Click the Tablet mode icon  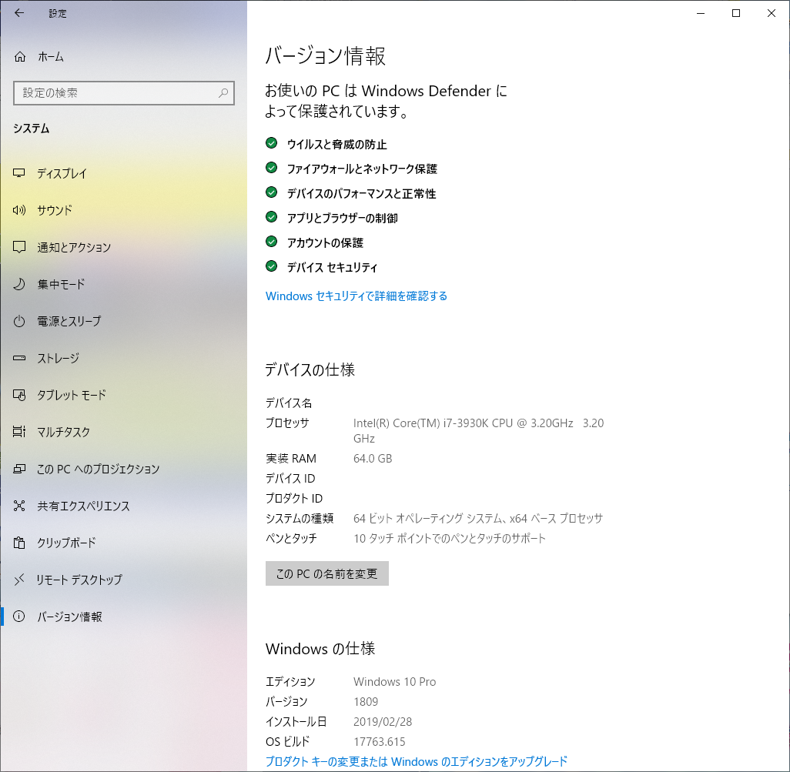(x=19, y=395)
